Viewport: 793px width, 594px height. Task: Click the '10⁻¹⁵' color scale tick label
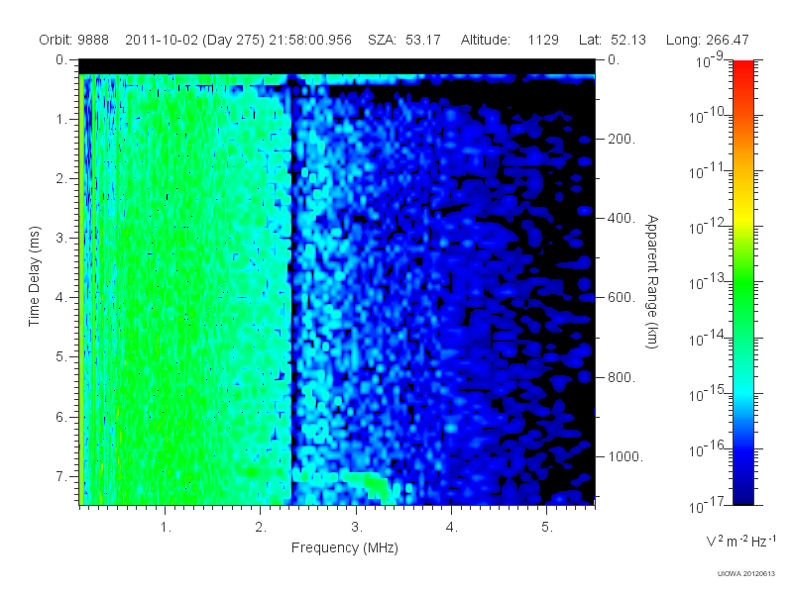click(x=707, y=393)
